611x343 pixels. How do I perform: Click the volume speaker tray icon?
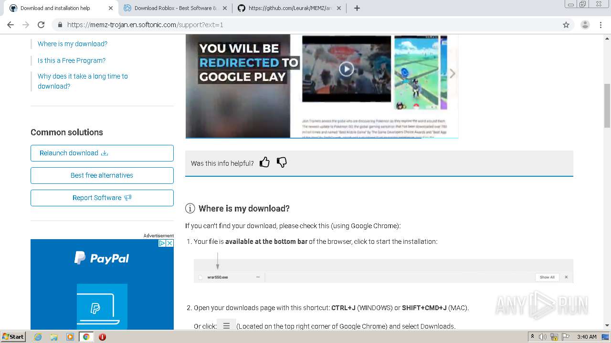click(543, 337)
